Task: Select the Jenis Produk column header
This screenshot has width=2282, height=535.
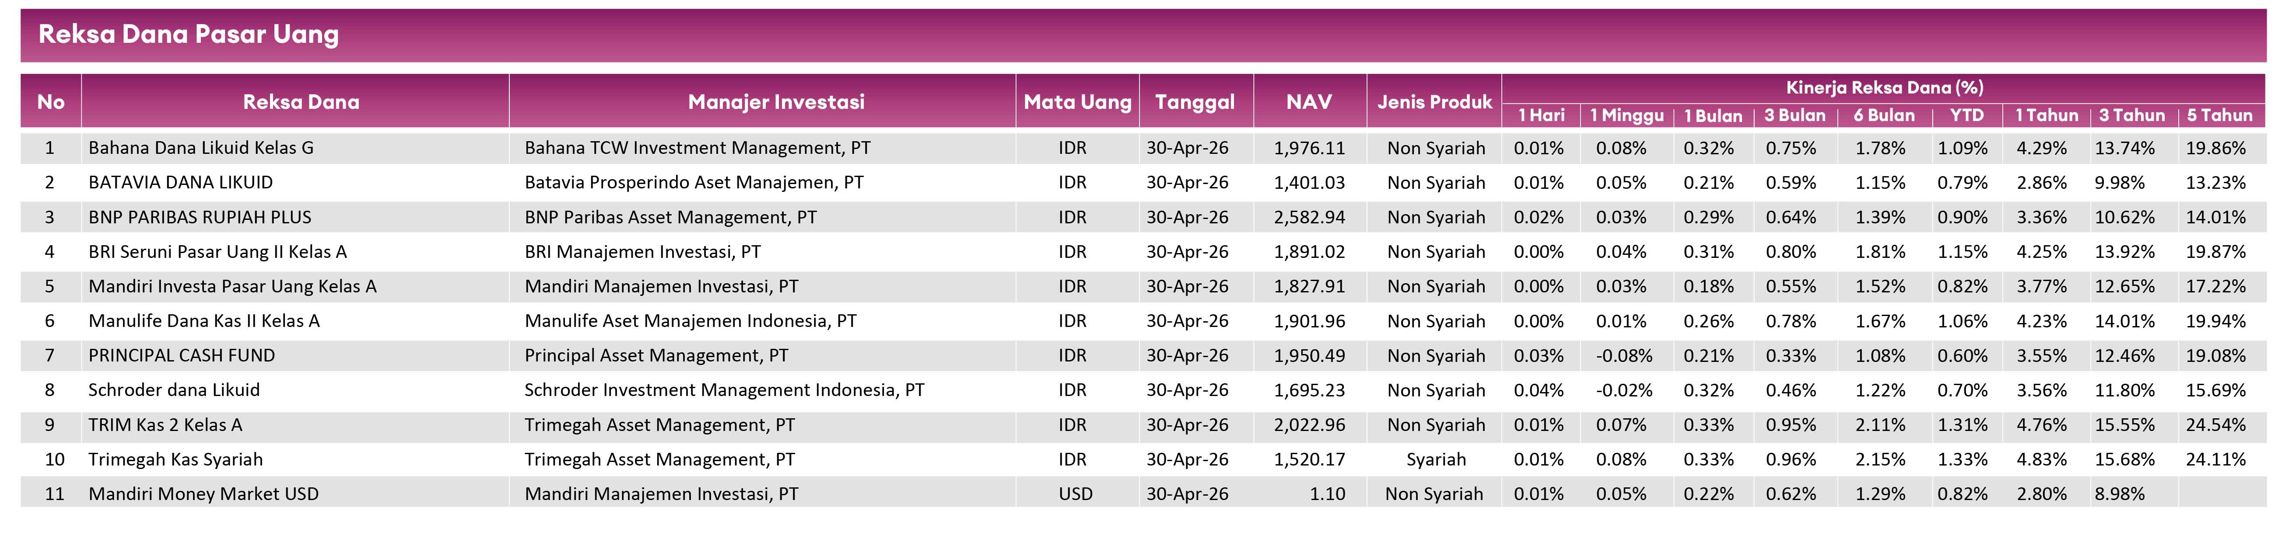Action: (x=1434, y=102)
